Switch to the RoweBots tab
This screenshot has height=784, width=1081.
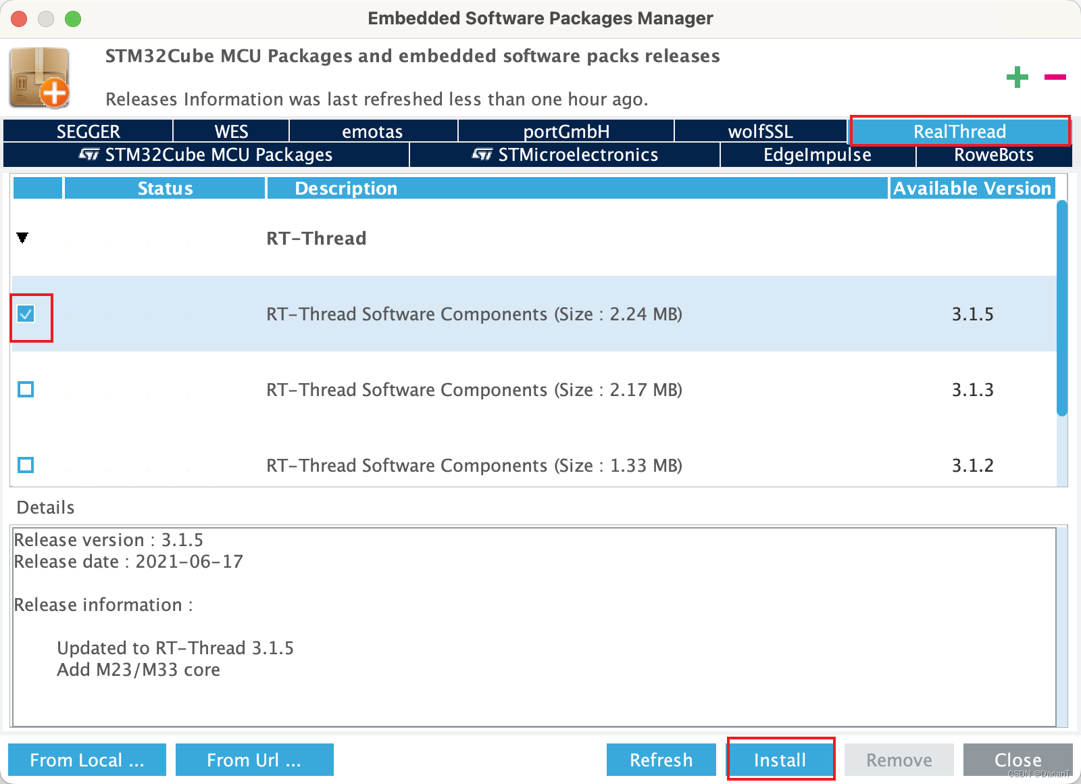[x=992, y=155]
